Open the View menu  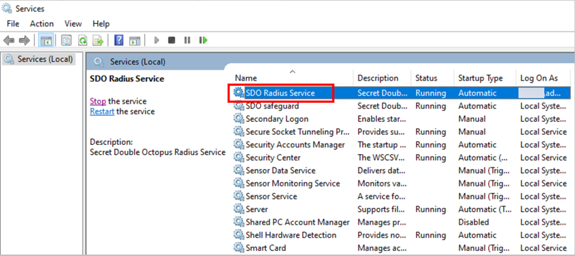pyautogui.click(x=73, y=23)
